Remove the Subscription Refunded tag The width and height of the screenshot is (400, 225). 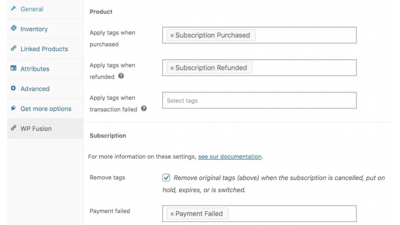tap(172, 68)
